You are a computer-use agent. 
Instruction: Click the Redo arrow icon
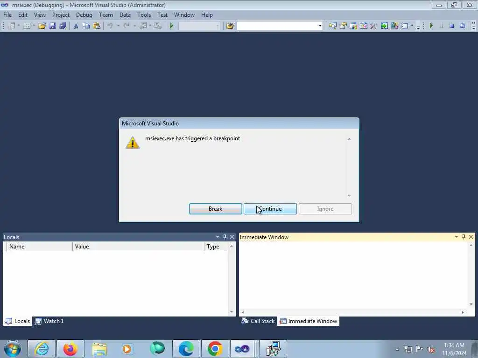(126, 26)
